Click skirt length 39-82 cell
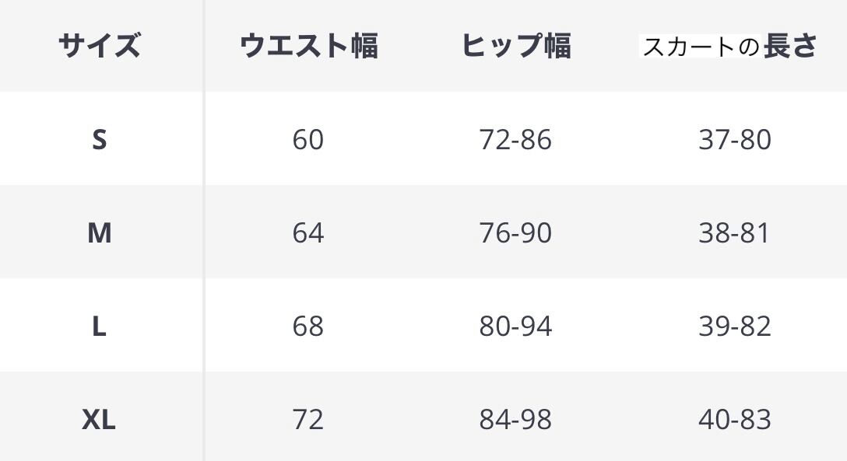The width and height of the screenshot is (847, 461). tap(734, 326)
